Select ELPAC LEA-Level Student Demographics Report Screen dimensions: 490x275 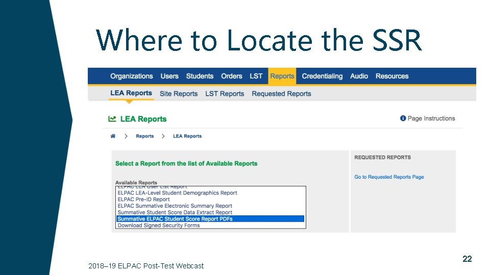click(211, 193)
